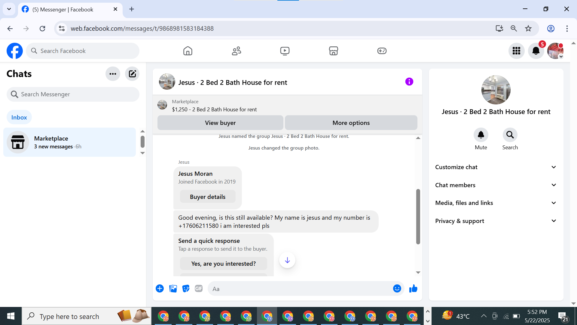This screenshot has height=325, width=577.
Task: Choose a GIF using the GIF icon
Action: click(x=199, y=289)
